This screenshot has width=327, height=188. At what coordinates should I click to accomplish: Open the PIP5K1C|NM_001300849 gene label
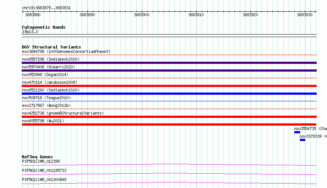point(44,180)
